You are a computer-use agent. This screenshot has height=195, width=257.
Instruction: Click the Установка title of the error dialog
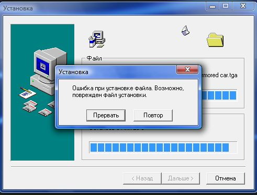click(x=73, y=72)
